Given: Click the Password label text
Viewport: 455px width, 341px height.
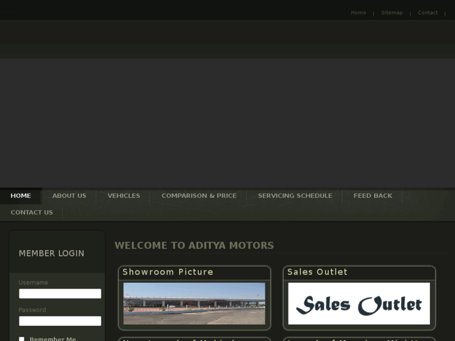Looking at the screenshot, I should (32, 310).
